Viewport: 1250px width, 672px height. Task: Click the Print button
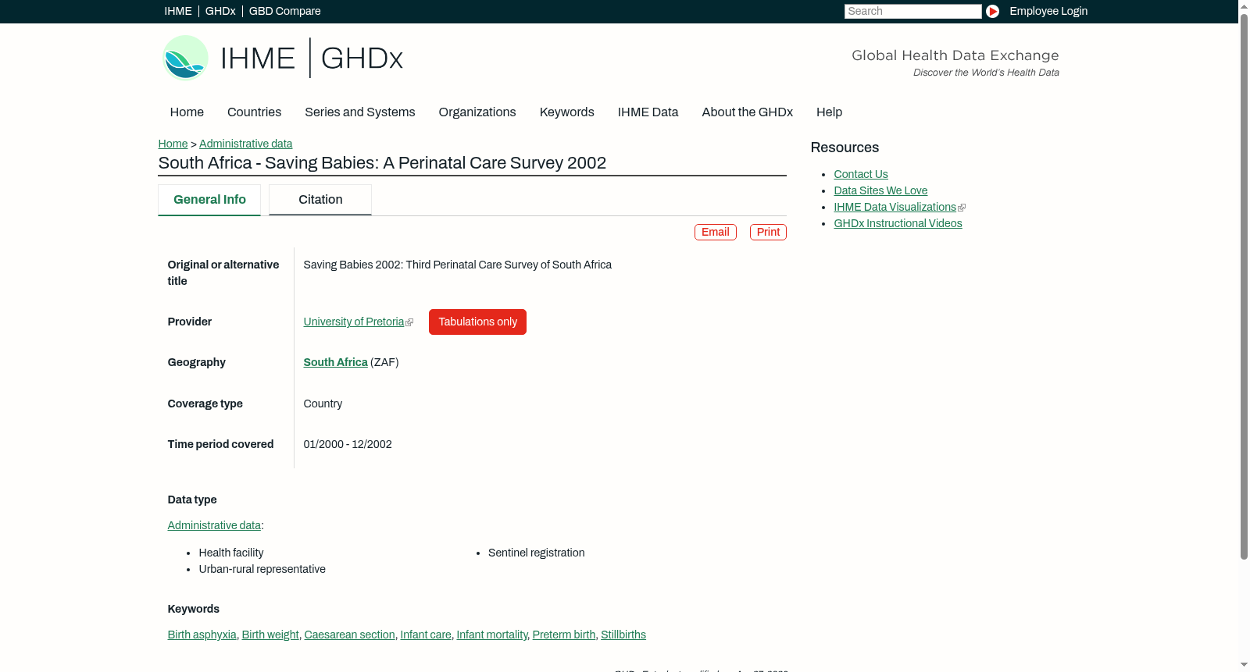point(768,232)
